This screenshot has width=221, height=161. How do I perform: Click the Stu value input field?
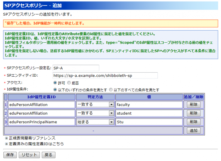[x=149, y=122]
